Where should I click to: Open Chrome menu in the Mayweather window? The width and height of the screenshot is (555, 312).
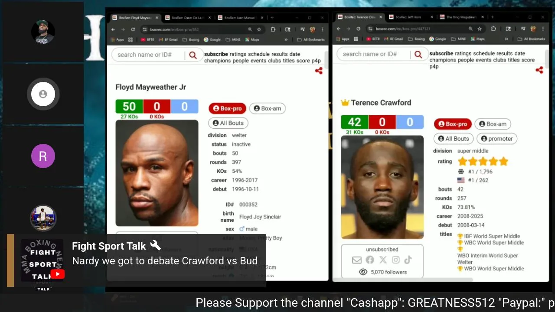click(322, 29)
